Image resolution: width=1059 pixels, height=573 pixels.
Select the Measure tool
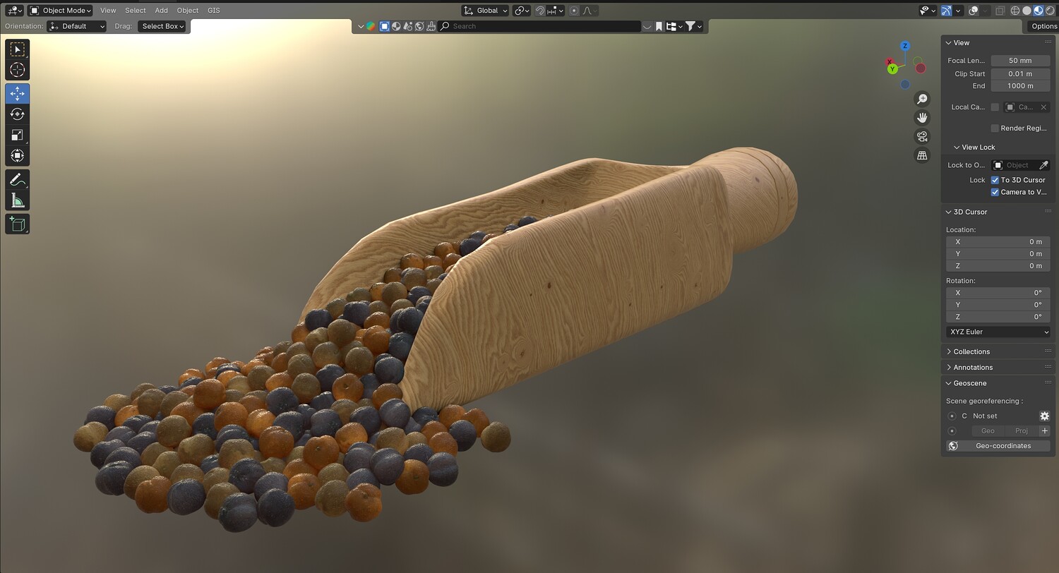[18, 200]
